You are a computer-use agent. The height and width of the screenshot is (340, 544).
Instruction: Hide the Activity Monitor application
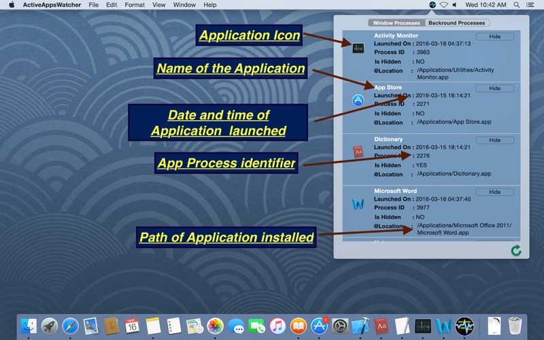495,37
